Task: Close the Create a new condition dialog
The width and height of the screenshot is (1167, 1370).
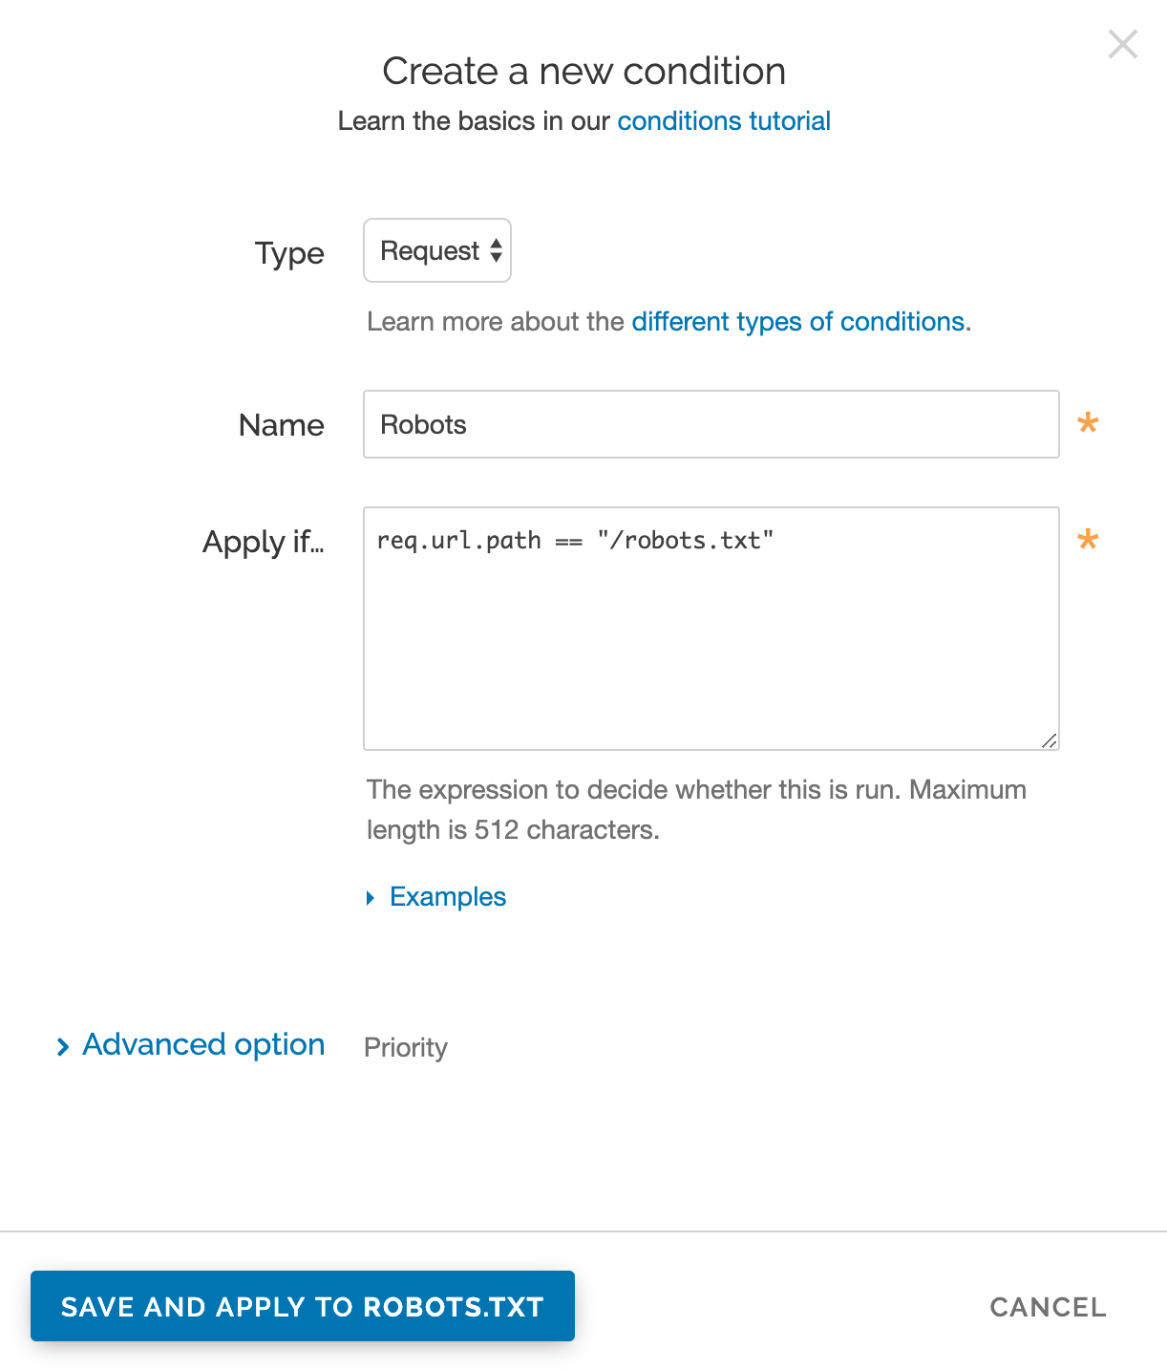Action: click(x=1123, y=44)
